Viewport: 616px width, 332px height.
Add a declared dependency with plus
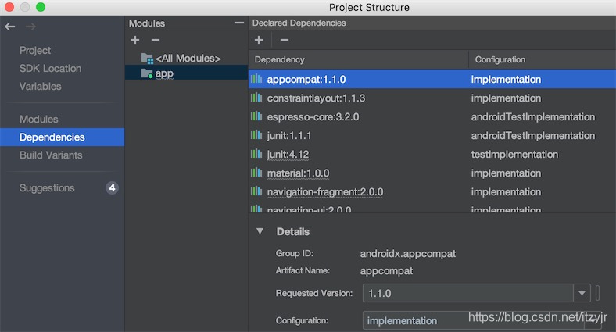[x=259, y=40]
